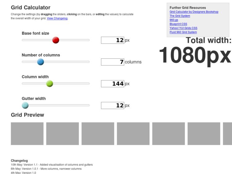Image resolution: width=232 pixels, height=174 pixels.
Task: Click the Further Grid Resources heading
Action: 188,8
